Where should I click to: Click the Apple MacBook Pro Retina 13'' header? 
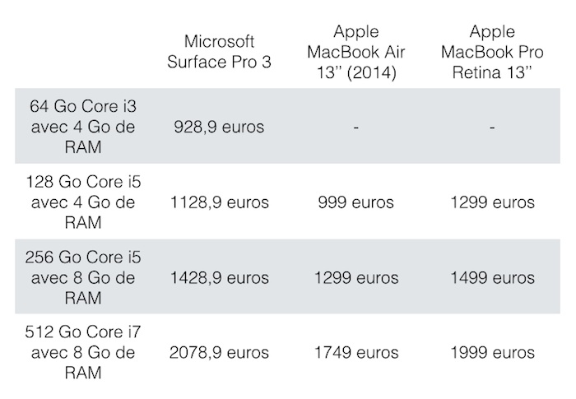(492, 50)
